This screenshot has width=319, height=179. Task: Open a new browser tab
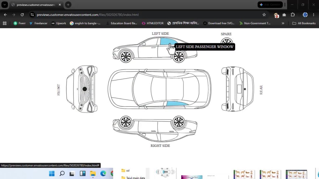pos(68,5)
